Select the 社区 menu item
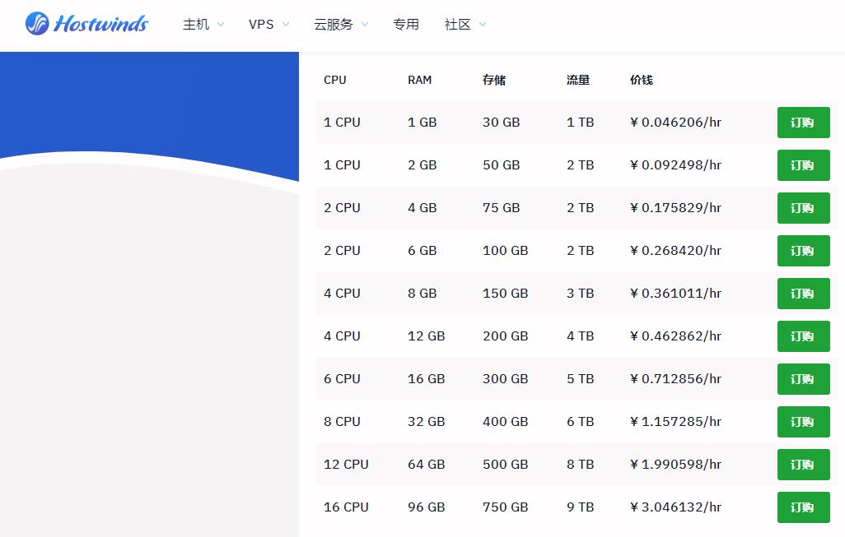The image size is (845, 537). pyautogui.click(x=456, y=25)
